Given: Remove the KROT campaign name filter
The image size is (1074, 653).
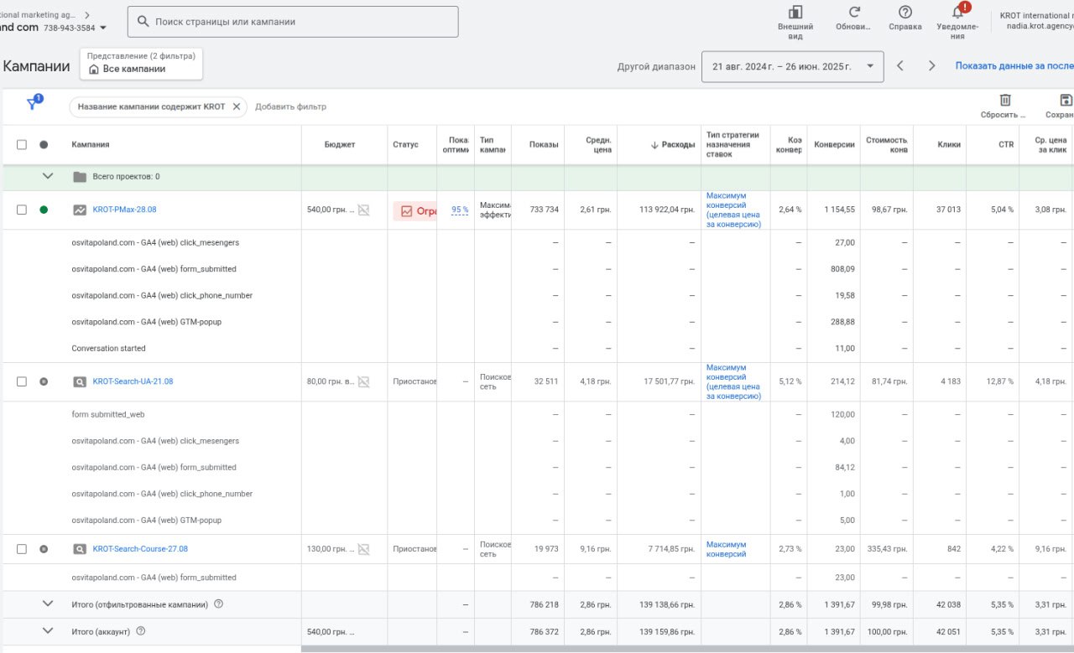Looking at the screenshot, I should click(x=237, y=106).
